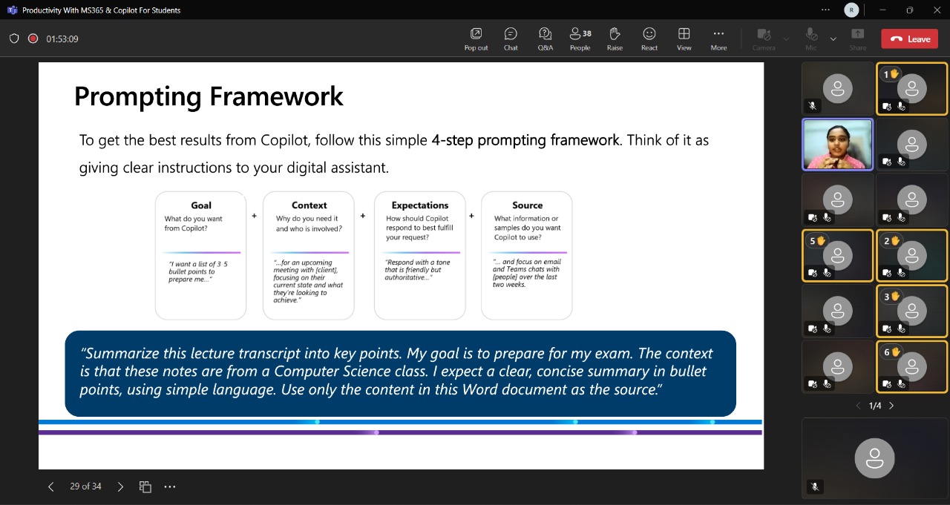
Task: Open slide presenter options menu at bottom
Action: pos(170,486)
